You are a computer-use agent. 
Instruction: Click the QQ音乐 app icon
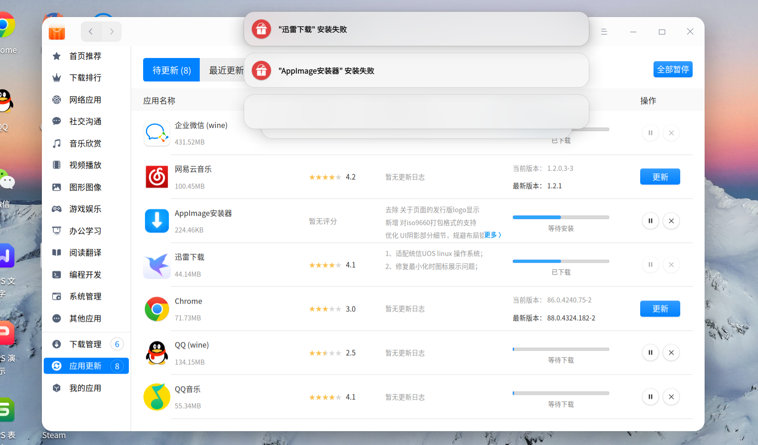coord(157,397)
